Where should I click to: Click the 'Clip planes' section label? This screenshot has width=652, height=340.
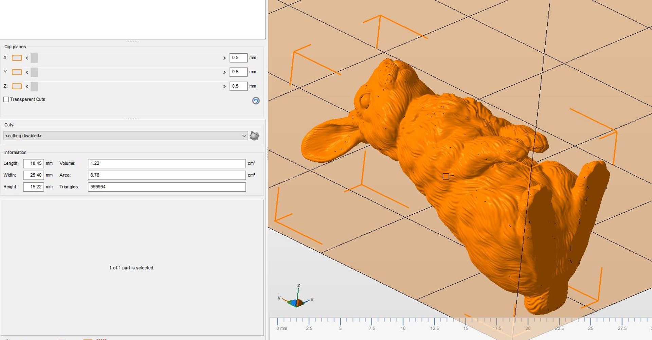(15, 47)
